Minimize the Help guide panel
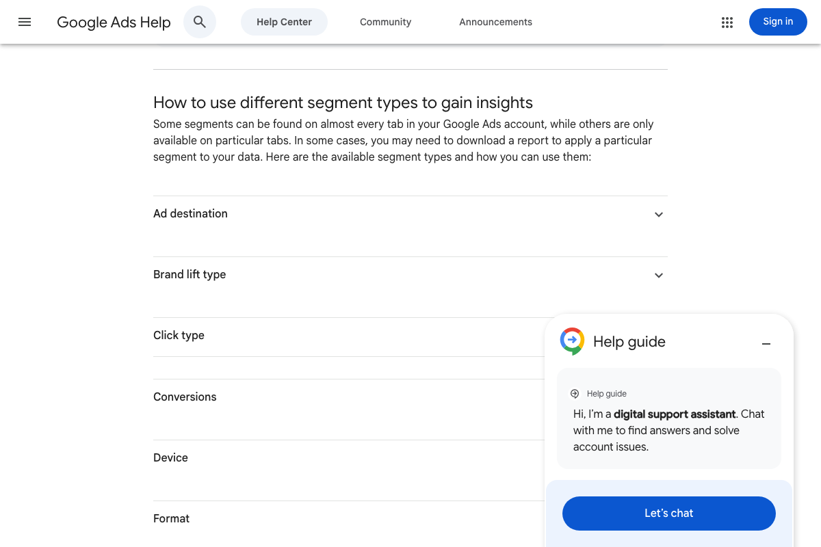The width and height of the screenshot is (821, 547). [766, 344]
